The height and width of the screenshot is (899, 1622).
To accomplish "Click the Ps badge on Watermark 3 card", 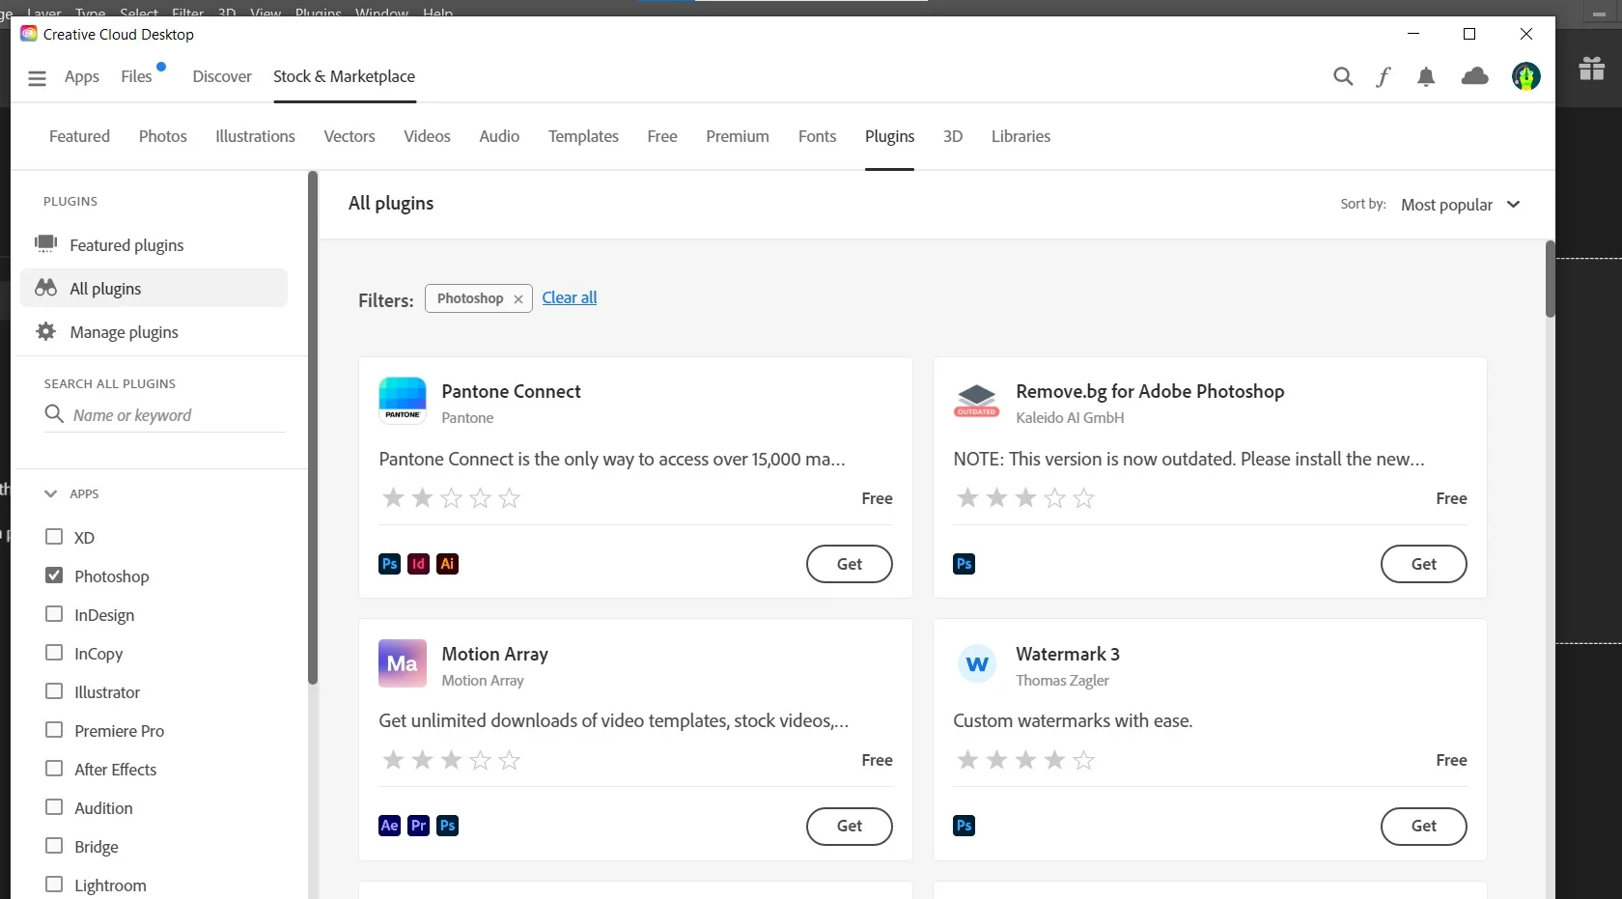I will tap(965, 826).
